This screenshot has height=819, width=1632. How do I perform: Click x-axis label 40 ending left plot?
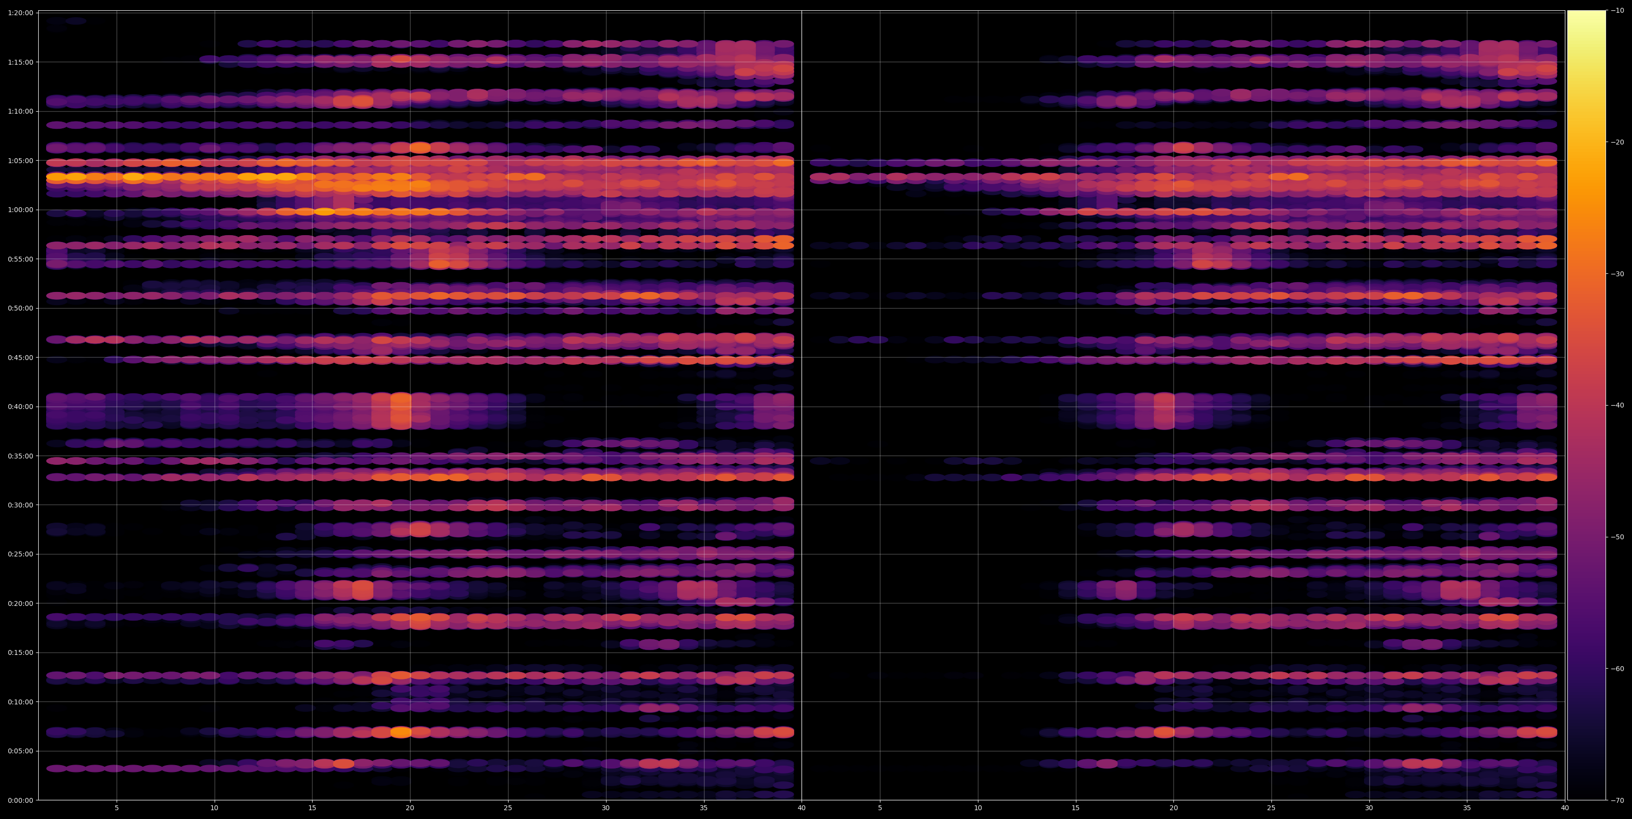click(802, 808)
